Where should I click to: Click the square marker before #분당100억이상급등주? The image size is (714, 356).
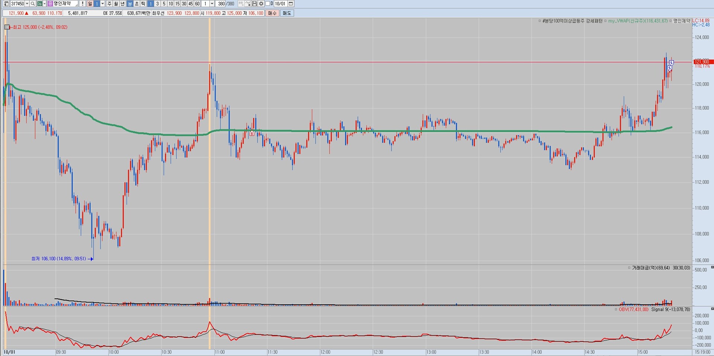[x=540, y=21]
